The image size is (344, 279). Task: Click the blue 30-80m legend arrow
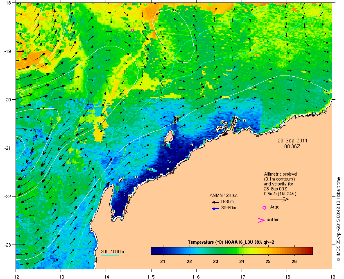[x=215, y=208]
